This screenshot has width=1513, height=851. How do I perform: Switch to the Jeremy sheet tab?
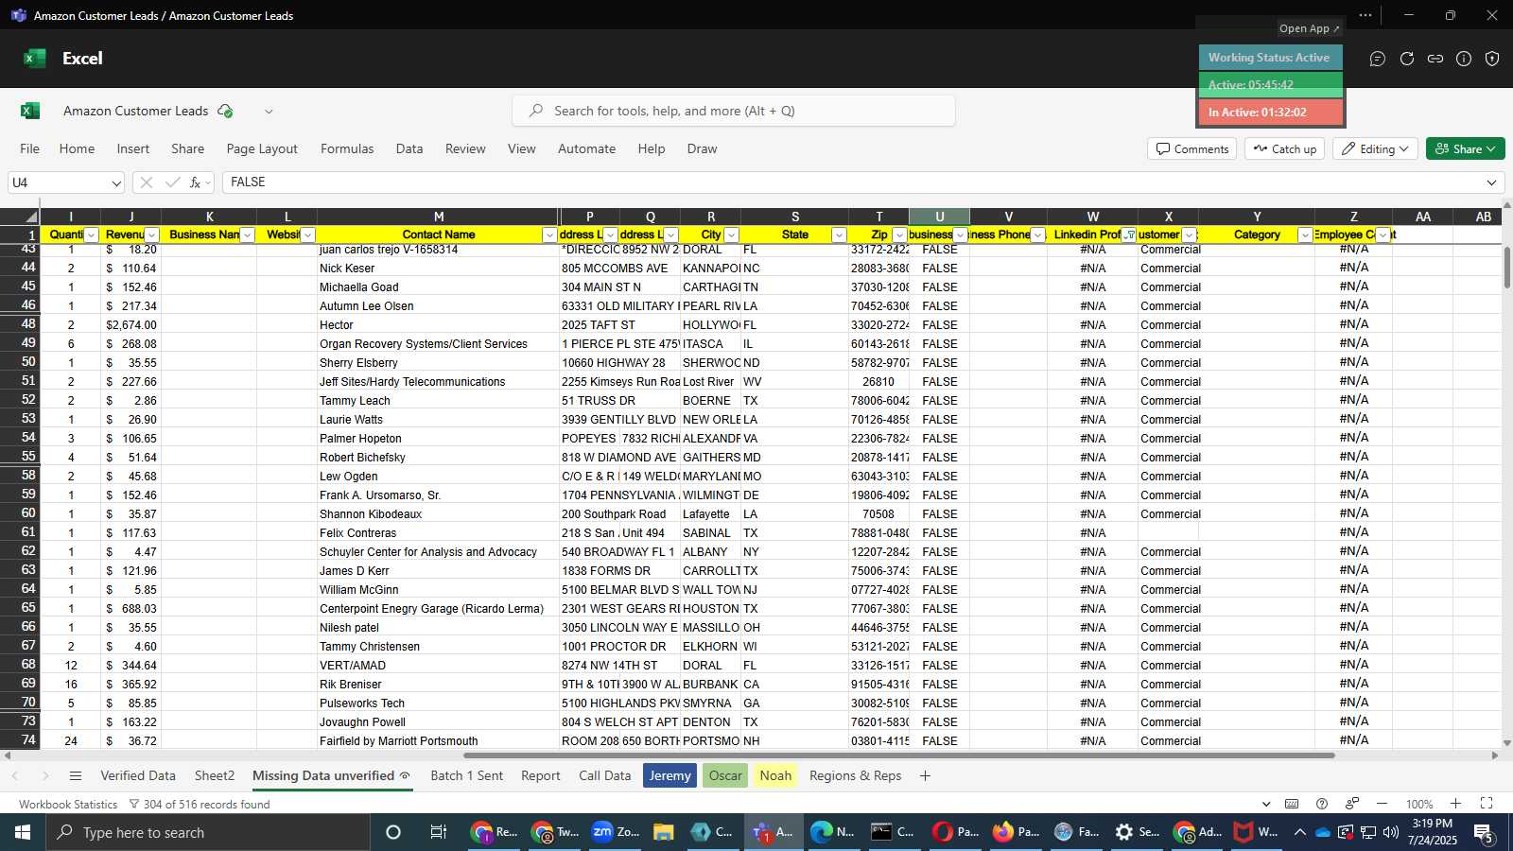pos(670,776)
